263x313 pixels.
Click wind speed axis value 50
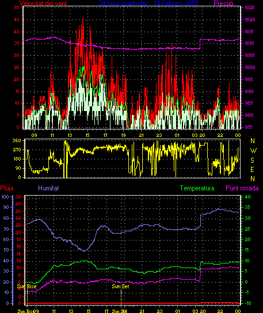point(17,8)
